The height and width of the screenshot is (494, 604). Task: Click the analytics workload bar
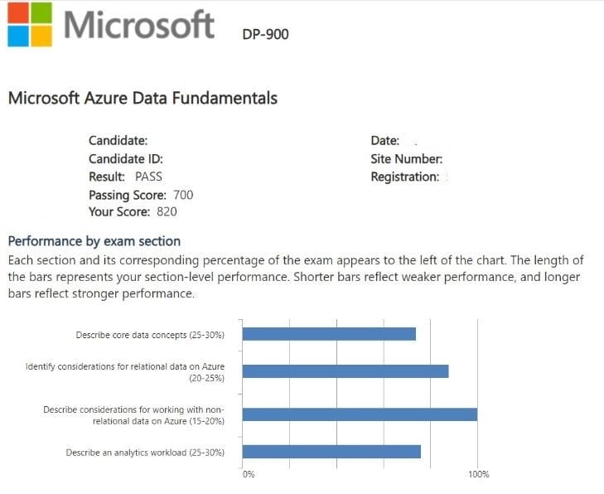coord(331,452)
